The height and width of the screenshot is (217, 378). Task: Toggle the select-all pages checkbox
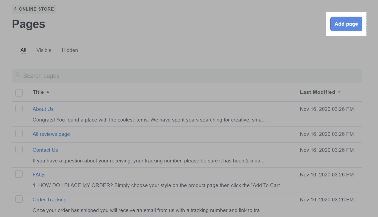tap(19, 93)
